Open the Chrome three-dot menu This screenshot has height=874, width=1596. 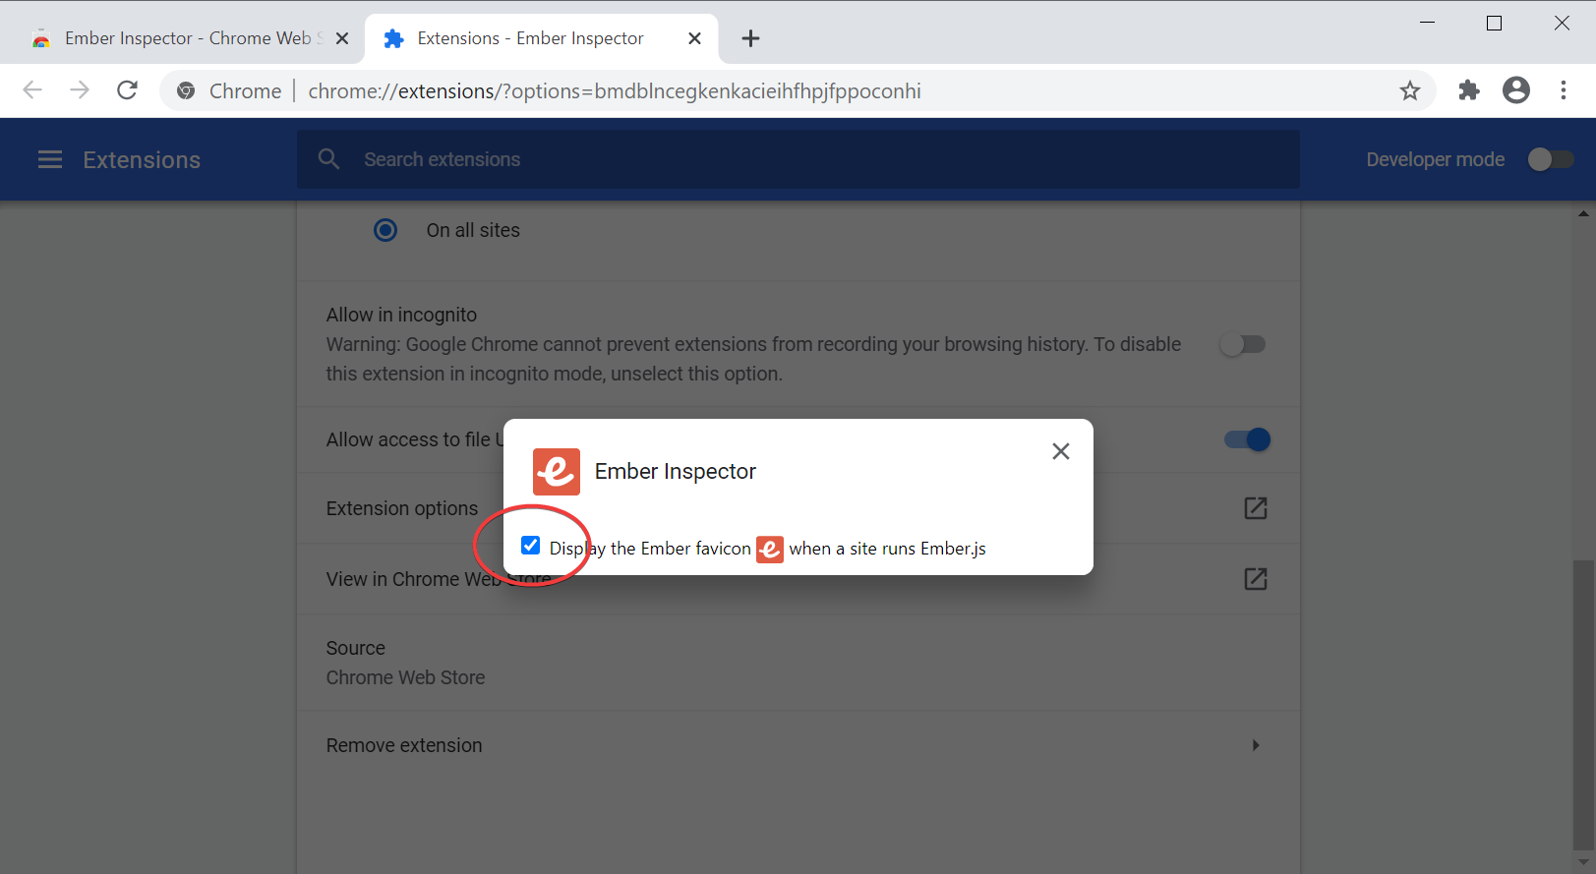click(x=1563, y=90)
